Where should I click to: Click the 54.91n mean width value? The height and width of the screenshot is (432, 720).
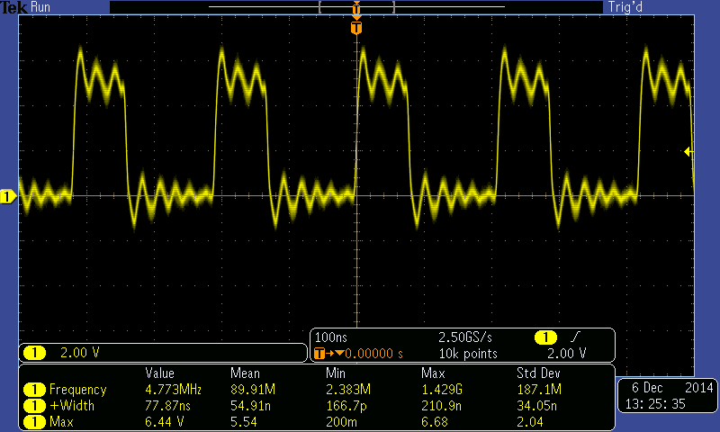250,406
